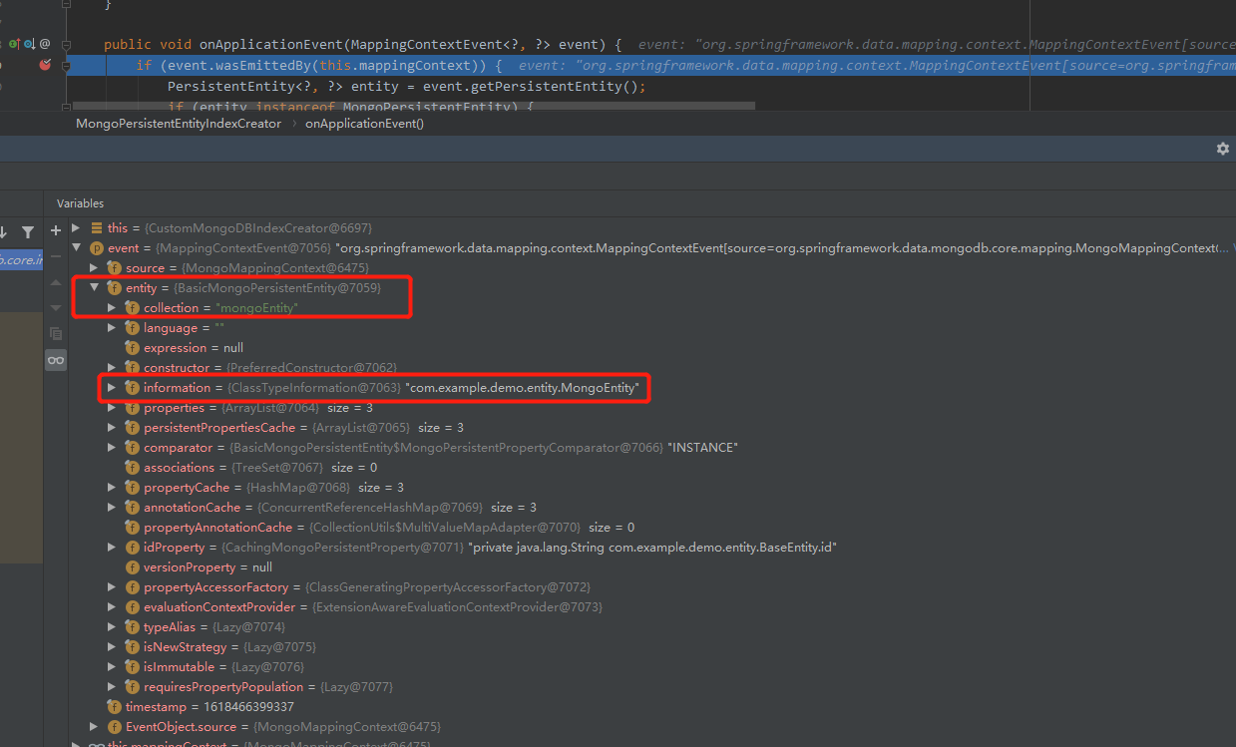
Task: Select the propertyAnnotationCache row
Action: 652,528
